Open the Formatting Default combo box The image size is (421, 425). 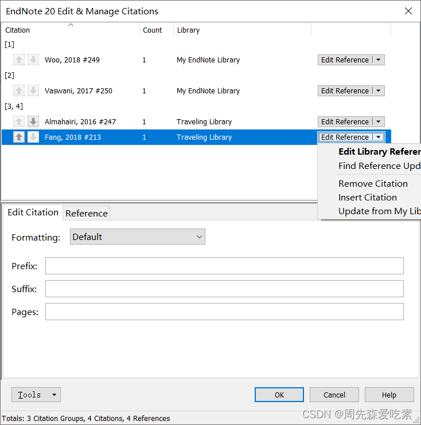click(x=137, y=237)
